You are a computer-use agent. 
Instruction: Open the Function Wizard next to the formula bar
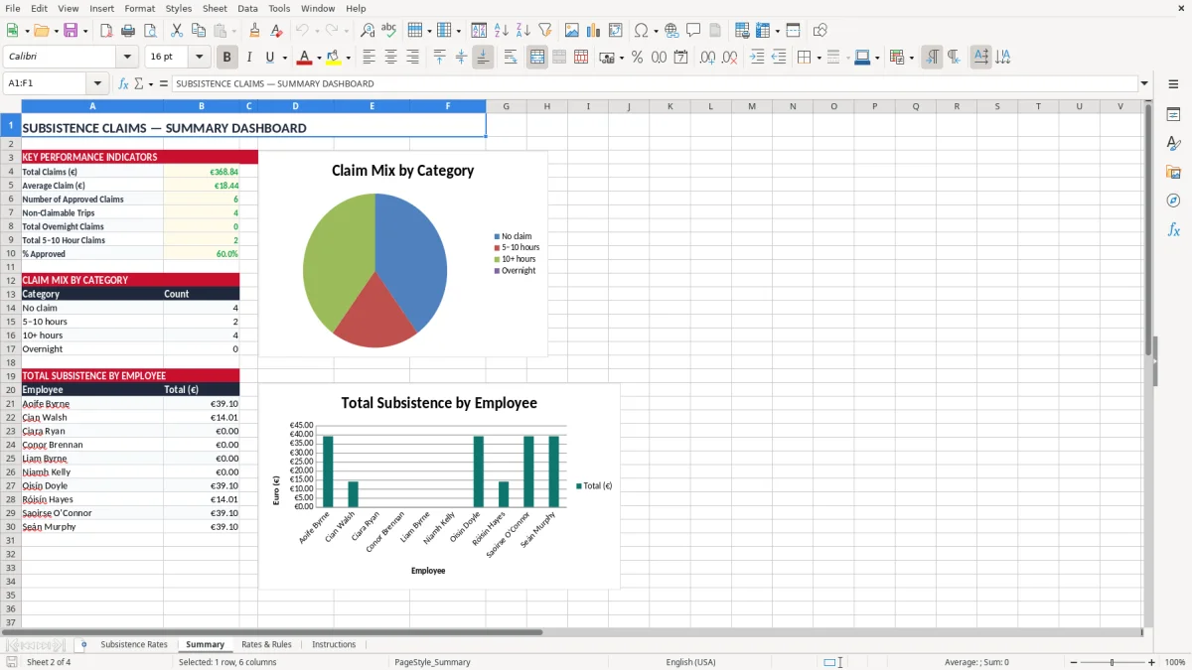pyautogui.click(x=123, y=83)
